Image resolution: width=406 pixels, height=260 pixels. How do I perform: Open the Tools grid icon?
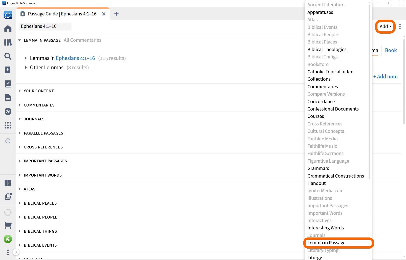[x=8, y=125]
